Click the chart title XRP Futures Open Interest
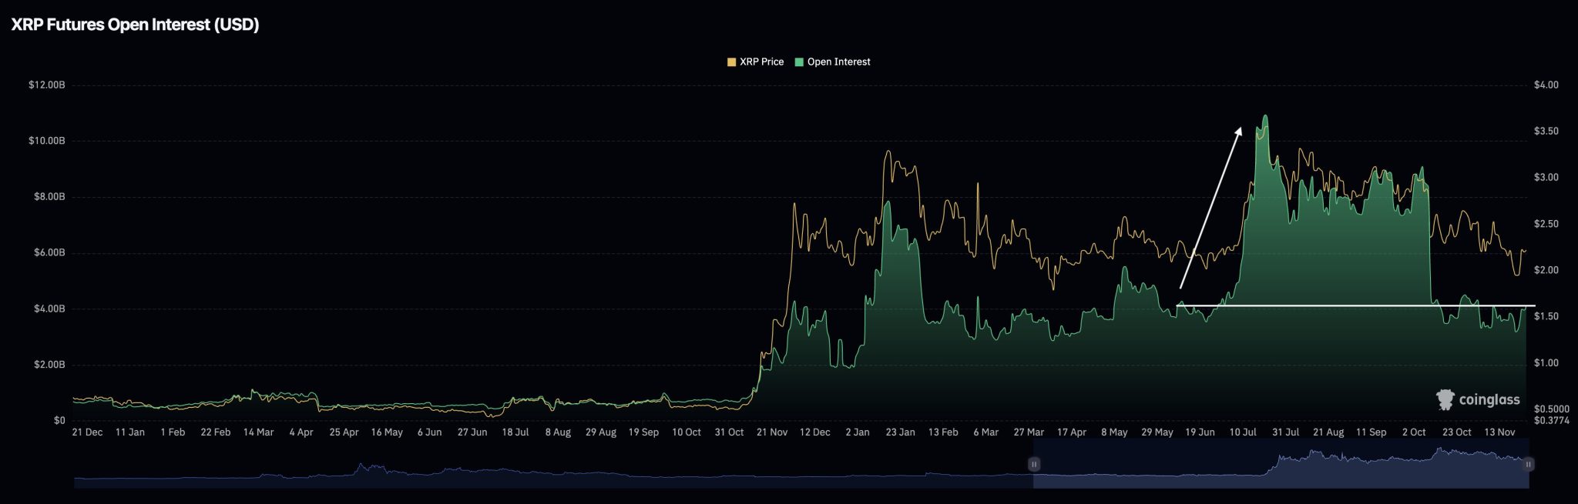Screen dimensions: 1578x504 point(135,25)
